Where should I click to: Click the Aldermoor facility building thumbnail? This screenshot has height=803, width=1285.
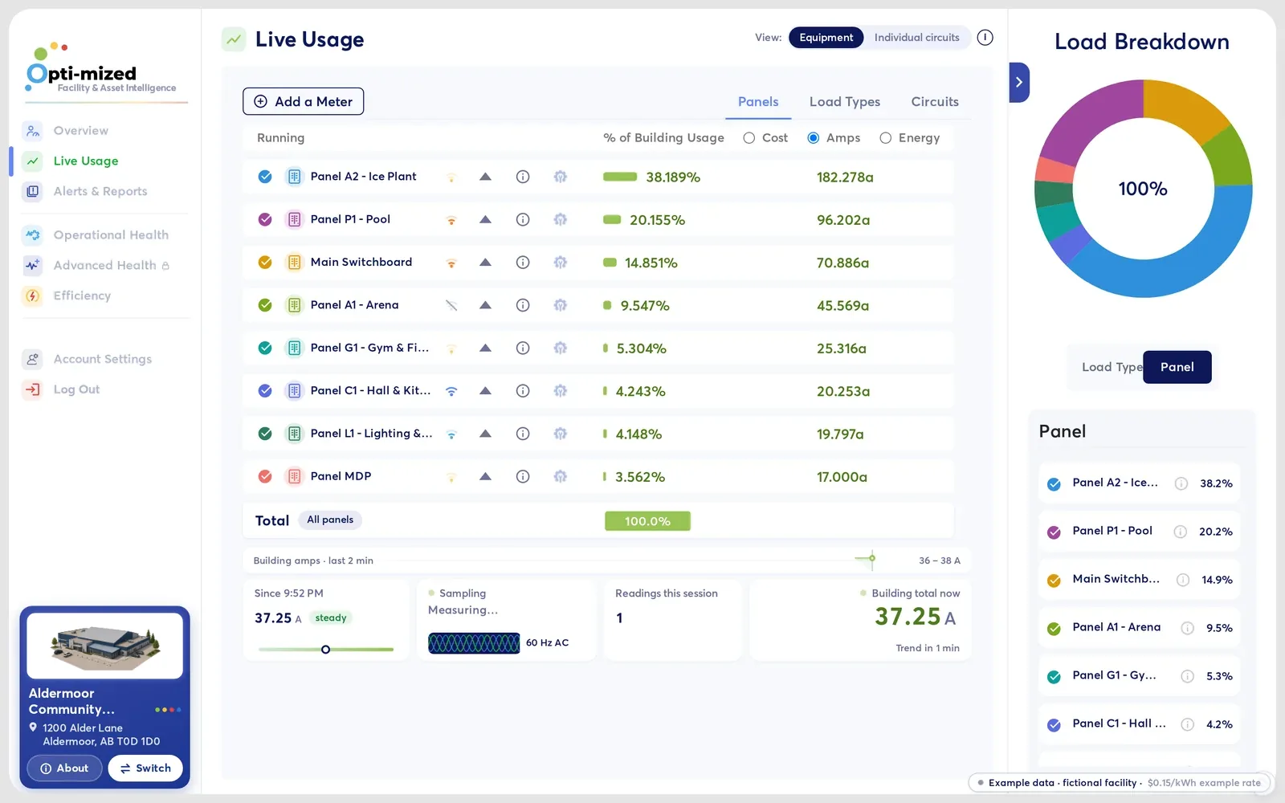105,646
